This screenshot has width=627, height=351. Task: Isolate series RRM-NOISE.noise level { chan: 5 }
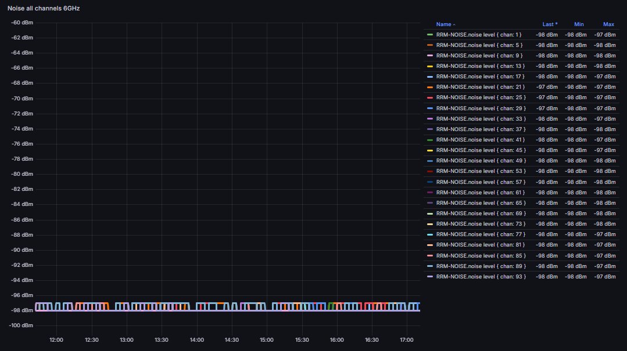click(479, 45)
